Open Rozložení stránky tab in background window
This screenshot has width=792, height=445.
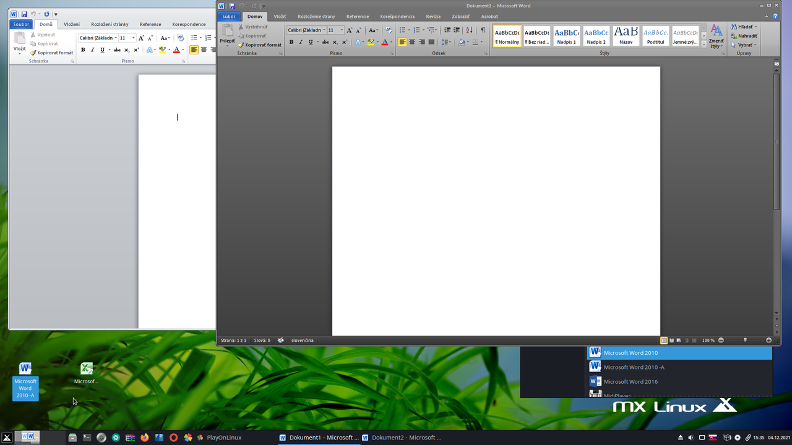click(110, 24)
